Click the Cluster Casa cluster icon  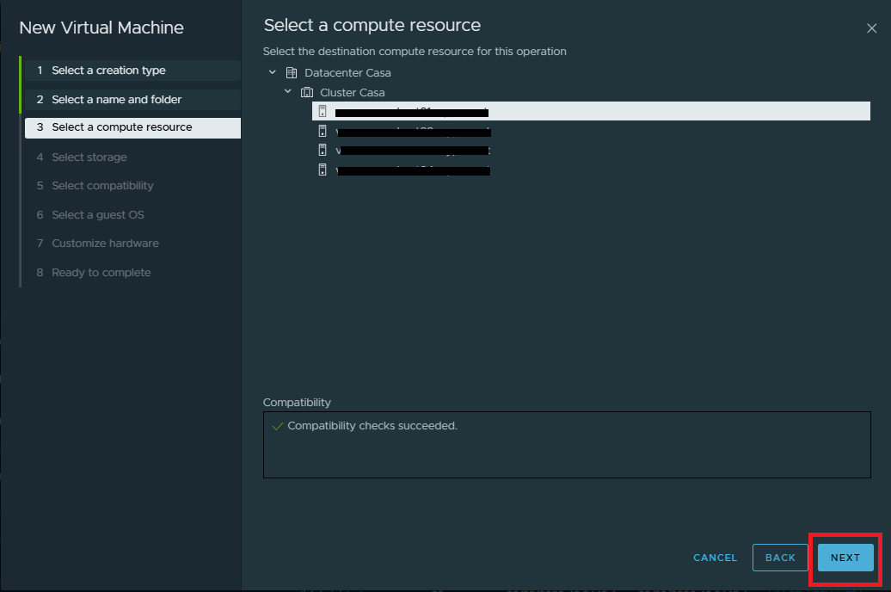coord(307,92)
